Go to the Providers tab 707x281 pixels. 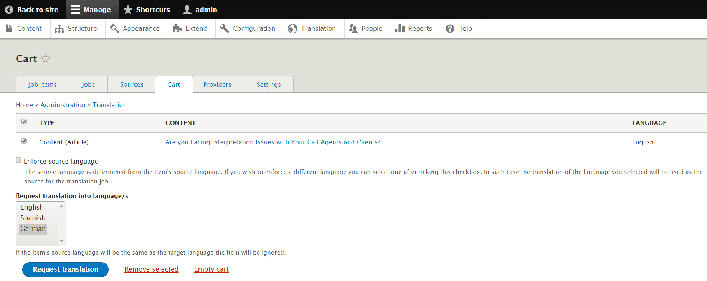click(218, 84)
